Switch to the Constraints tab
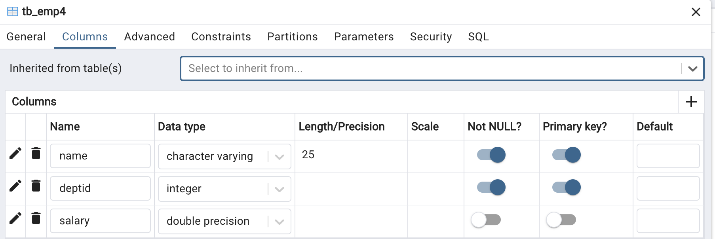Viewport: 715px width, 239px height. tap(221, 36)
